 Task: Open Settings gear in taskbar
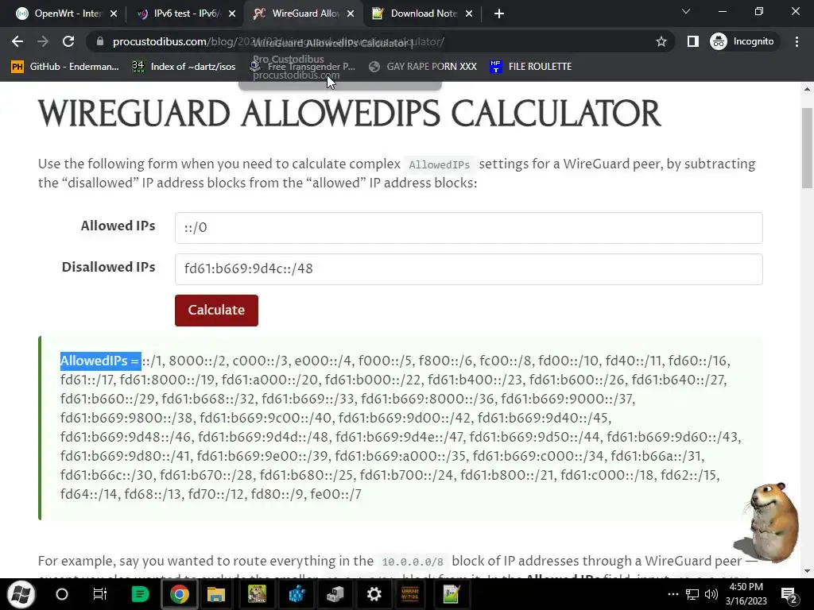pyautogui.click(x=374, y=594)
